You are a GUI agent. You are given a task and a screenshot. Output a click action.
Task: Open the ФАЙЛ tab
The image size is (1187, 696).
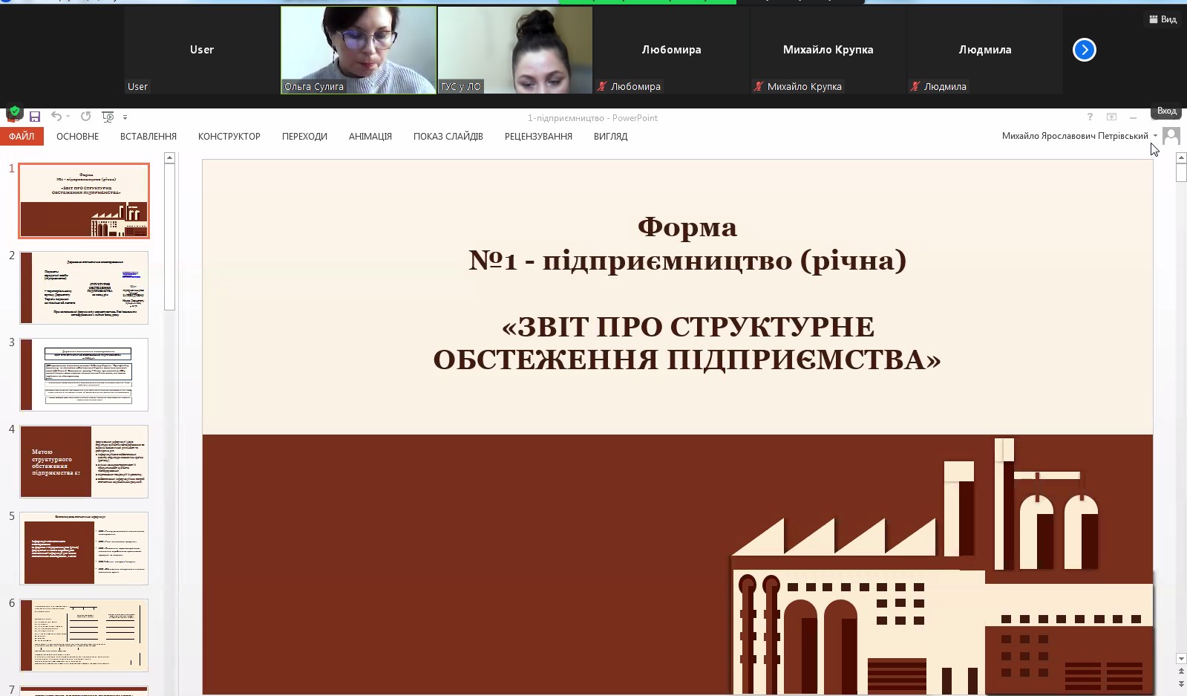(x=22, y=137)
